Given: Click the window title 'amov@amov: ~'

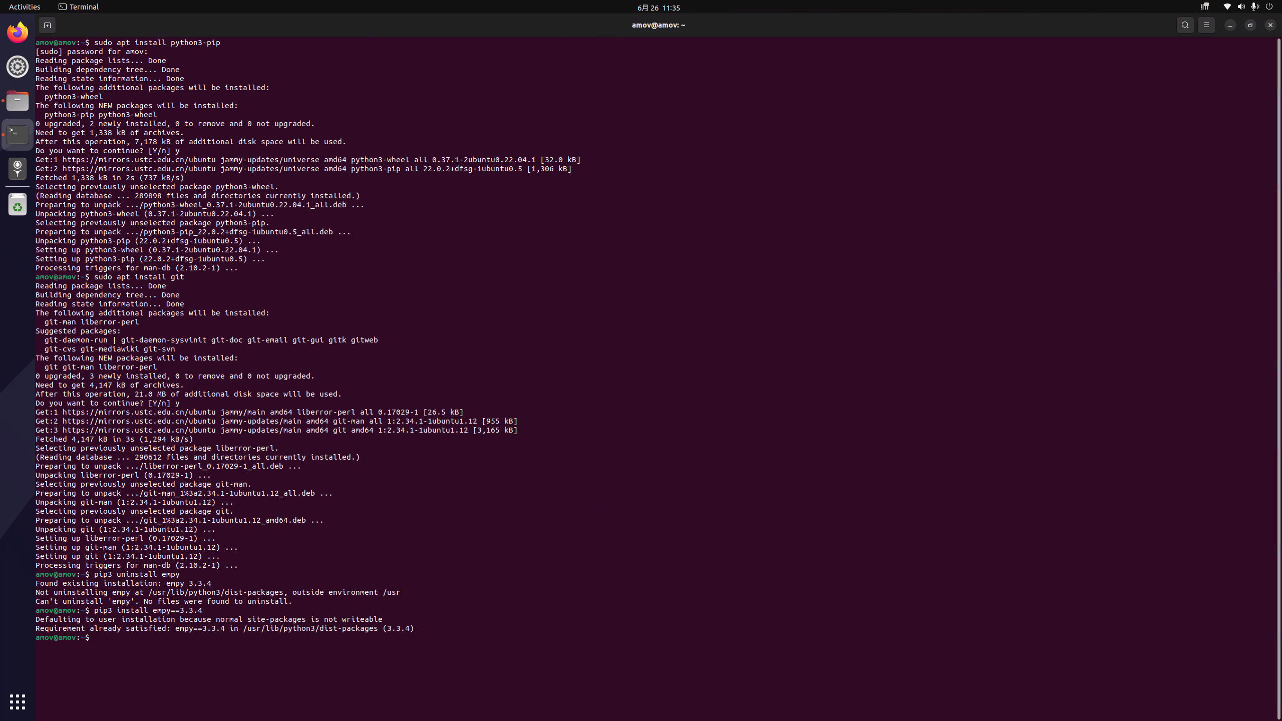Looking at the screenshot, I should [x=659, y=25].
